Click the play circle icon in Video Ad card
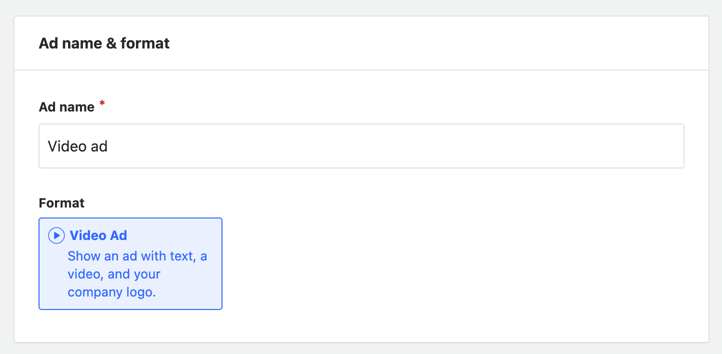The width and height of the screenshot is (722, 354). (x=56, y=235)
